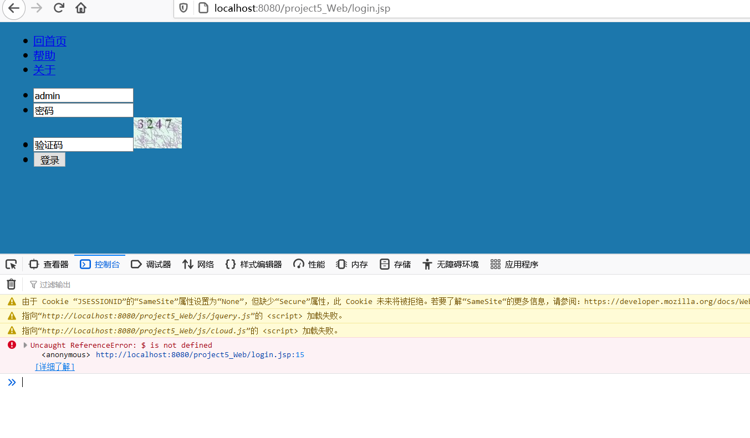Screen dimensions: 750x438
Task: Focus the 验证码 captcha input field
Action: coord(83,145)
